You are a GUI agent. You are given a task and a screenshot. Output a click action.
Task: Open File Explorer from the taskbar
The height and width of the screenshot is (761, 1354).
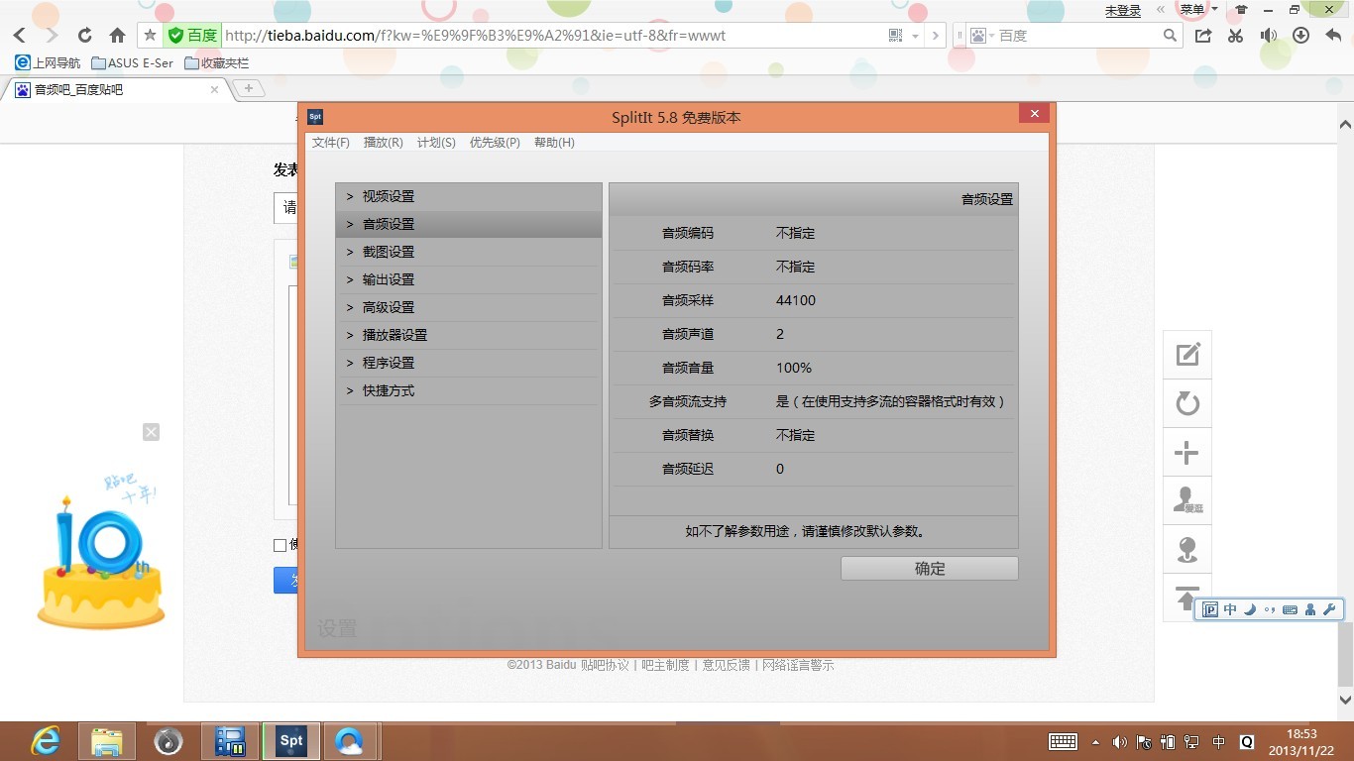pyautogui.click(x=107, y=741)
